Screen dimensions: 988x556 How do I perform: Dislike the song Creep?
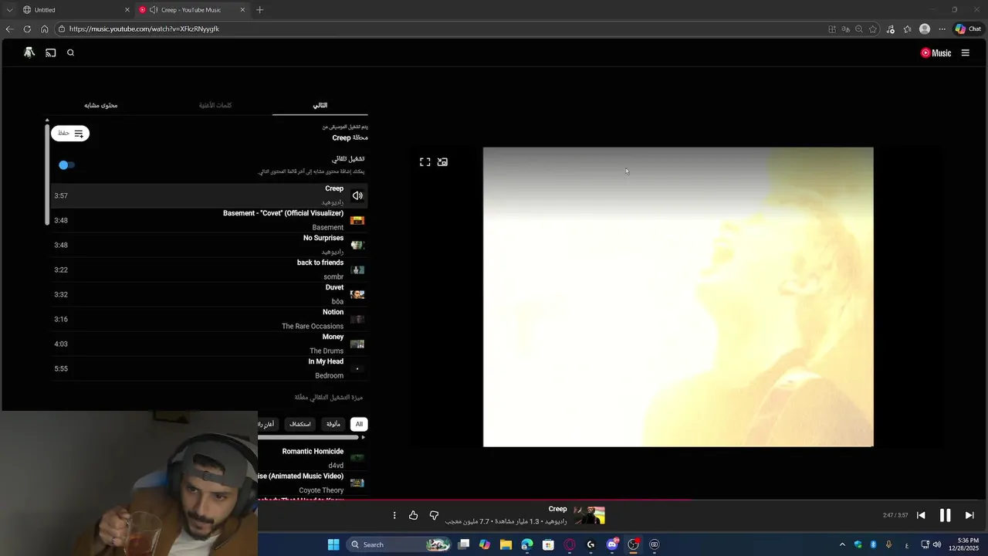434,515
